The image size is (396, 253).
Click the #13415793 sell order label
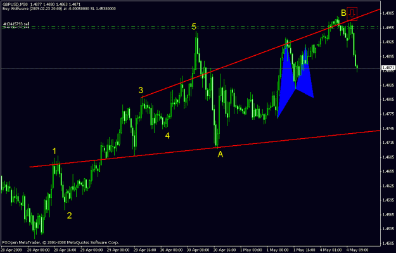pos(16,24)
